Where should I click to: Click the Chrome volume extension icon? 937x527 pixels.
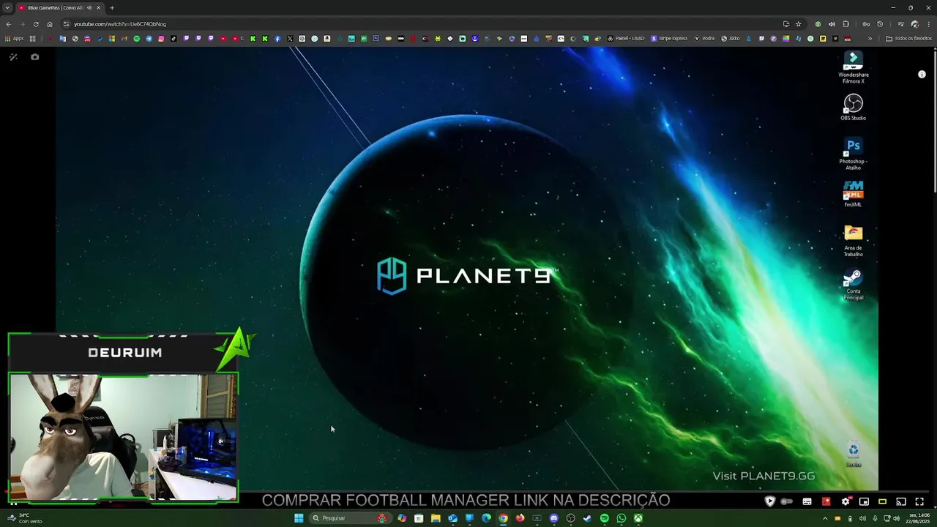pyautogui.click(x=832, y=23)
